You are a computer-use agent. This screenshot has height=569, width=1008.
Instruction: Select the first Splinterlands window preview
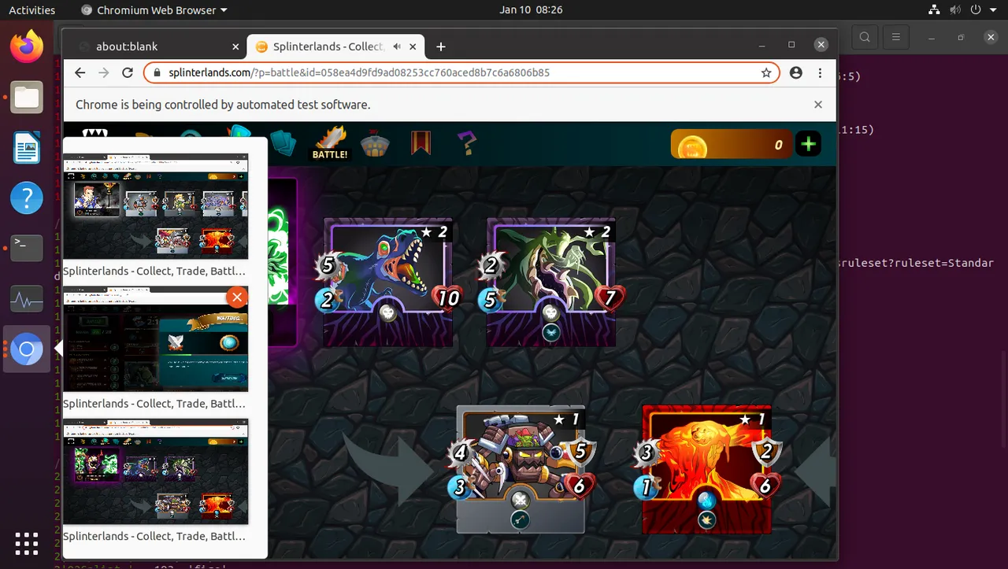click(x=156, y=206)
